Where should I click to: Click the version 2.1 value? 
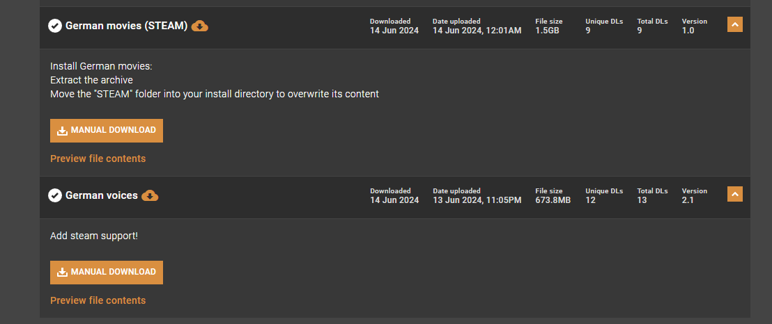pos(688,200)
